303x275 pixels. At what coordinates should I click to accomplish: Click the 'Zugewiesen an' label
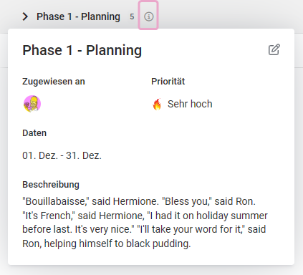(54, 82)
